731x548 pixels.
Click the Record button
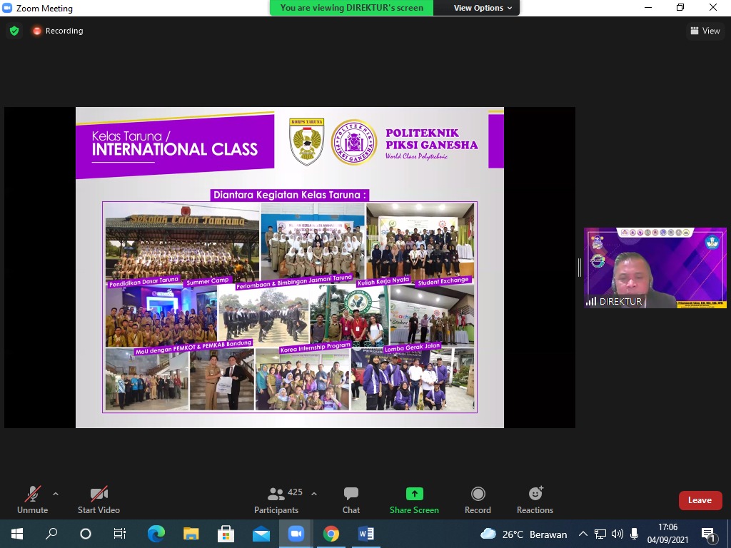(x=478, y=500)
